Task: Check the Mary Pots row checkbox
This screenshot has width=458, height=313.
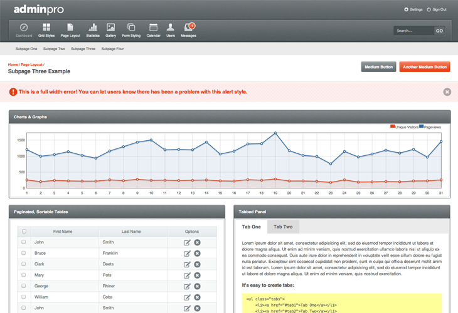Action: [x=24, y=275]
